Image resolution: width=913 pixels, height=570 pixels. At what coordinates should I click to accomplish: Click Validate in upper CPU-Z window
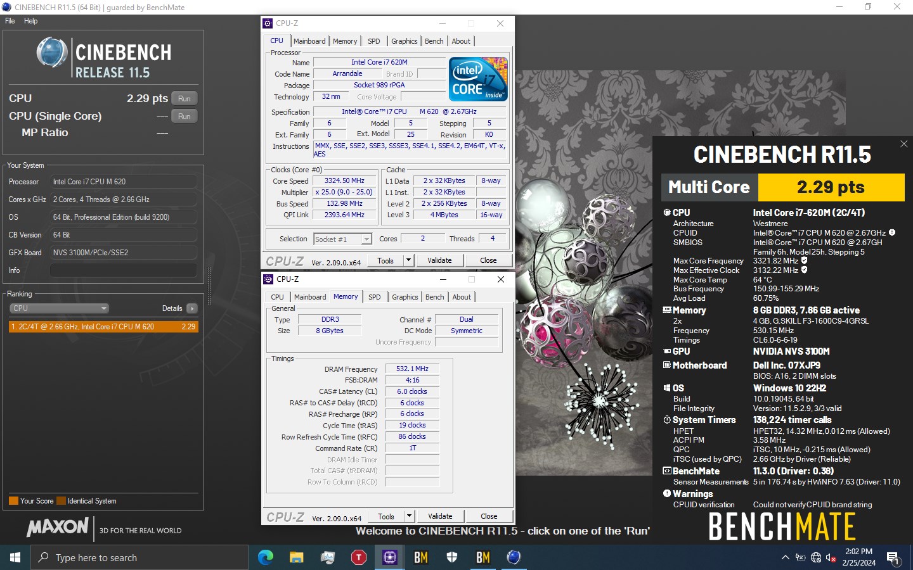point(439,260)
